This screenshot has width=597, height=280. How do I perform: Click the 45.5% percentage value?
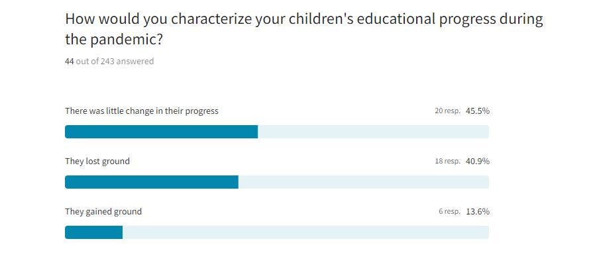point(477,111)
